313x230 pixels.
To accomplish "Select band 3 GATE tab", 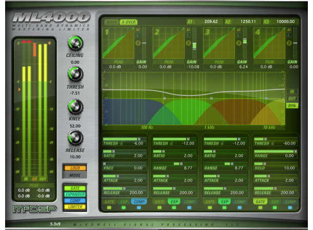I will coord(210,202).
